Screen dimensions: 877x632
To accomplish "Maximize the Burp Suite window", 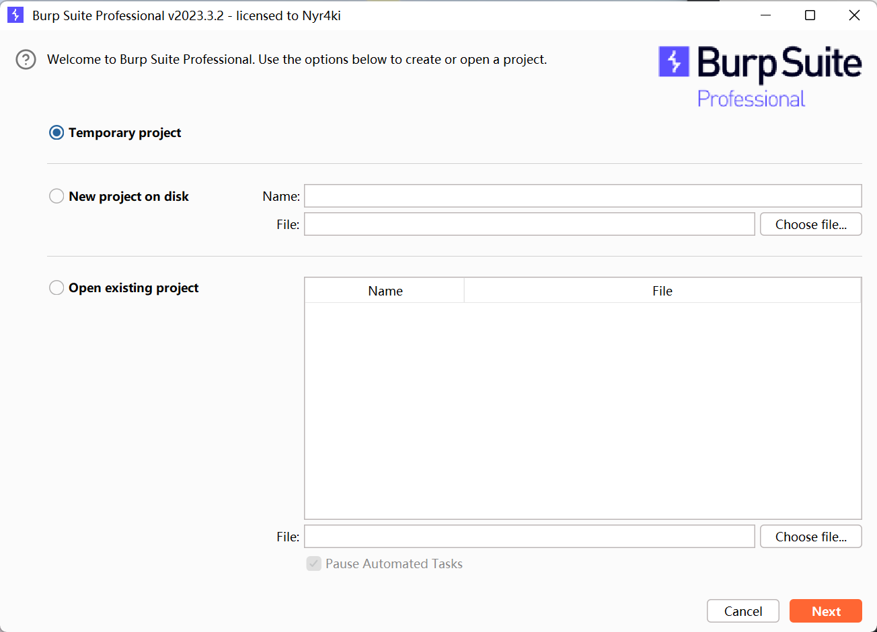I will (x=810, y=15).
